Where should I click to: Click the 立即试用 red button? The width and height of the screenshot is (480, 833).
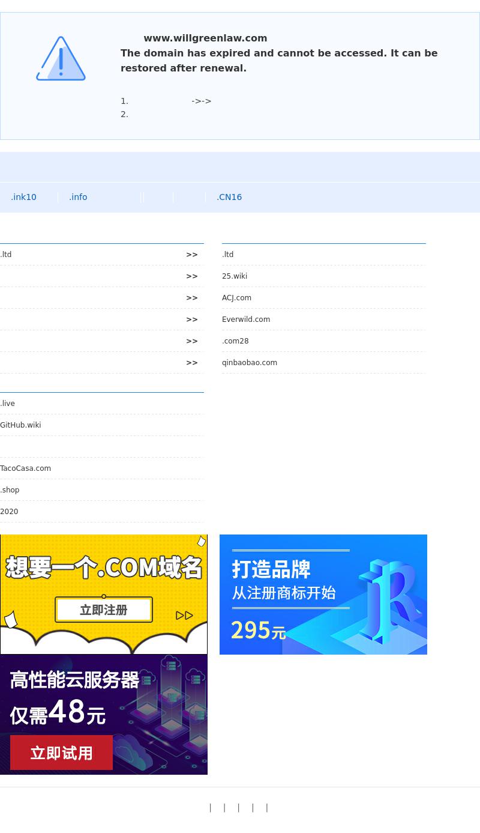pos(61,753)
